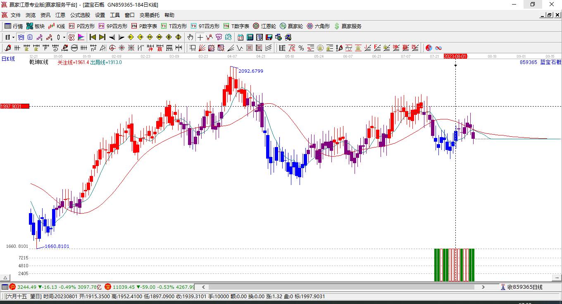Image resolution: width=562 pixels, height=304 pixels.
Task: Open 赢家服务 with the dollar icon
Action: pyautogui.click(x=348, y=26)
